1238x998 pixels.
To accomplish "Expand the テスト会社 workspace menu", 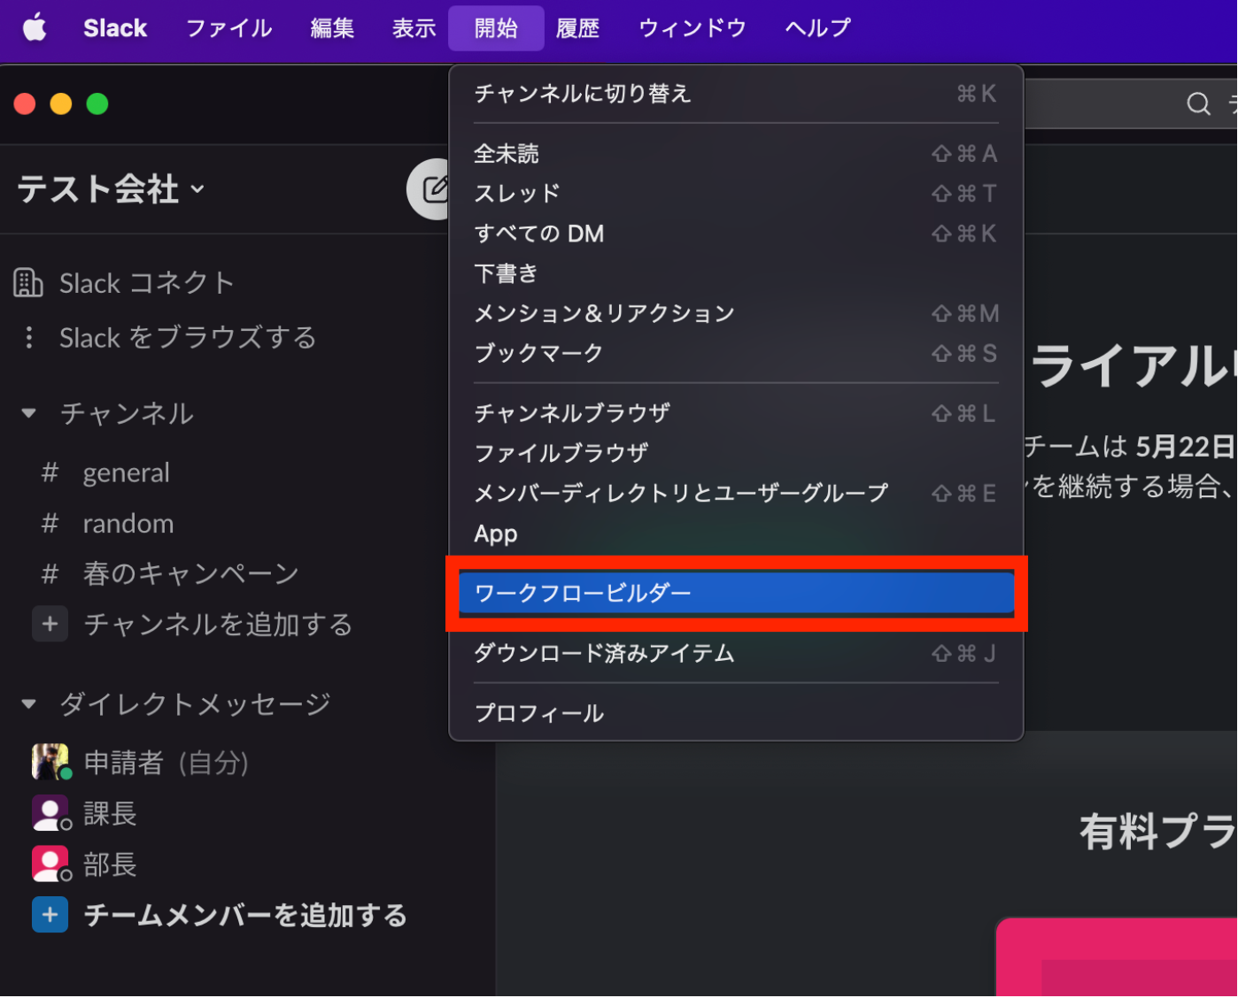I will (x=111, y=188).
